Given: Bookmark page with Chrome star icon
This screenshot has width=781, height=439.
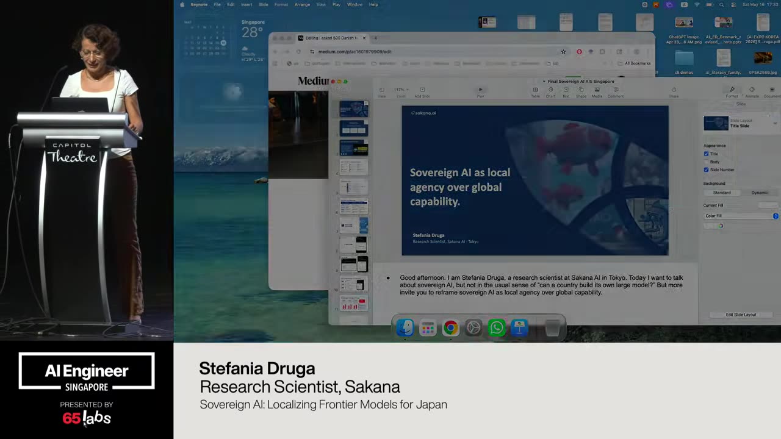Looking at the screenshot, I should (x=563, y=52).
